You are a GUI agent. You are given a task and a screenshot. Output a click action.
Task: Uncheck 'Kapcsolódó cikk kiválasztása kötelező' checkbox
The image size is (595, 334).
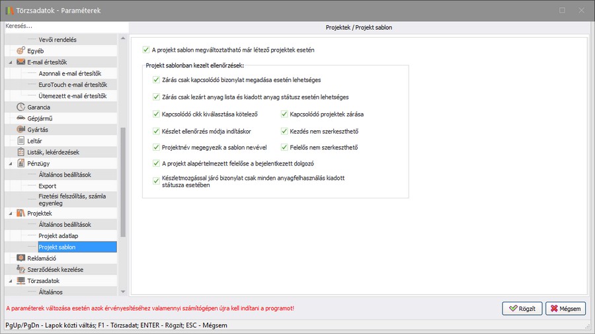pos(155,114)
